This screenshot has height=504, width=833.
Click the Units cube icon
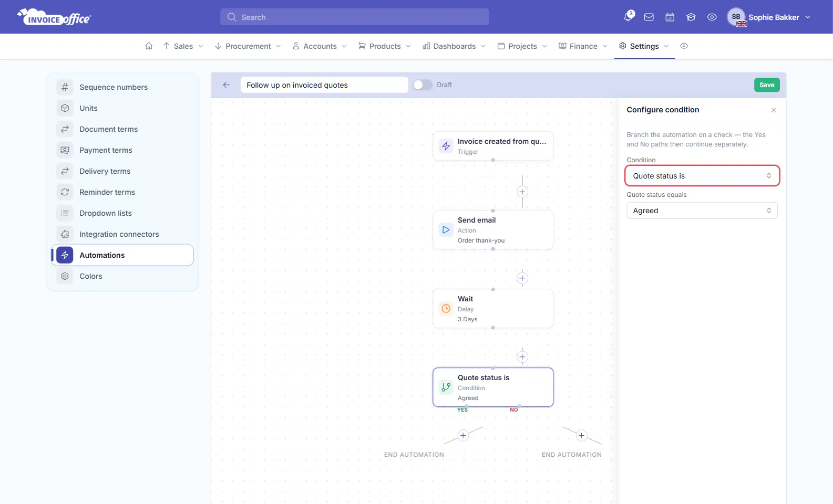(x=65, y=108)
